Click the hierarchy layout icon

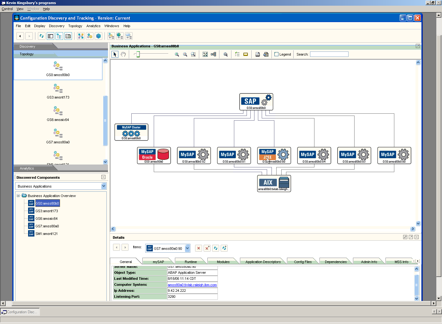pos(213,54)
